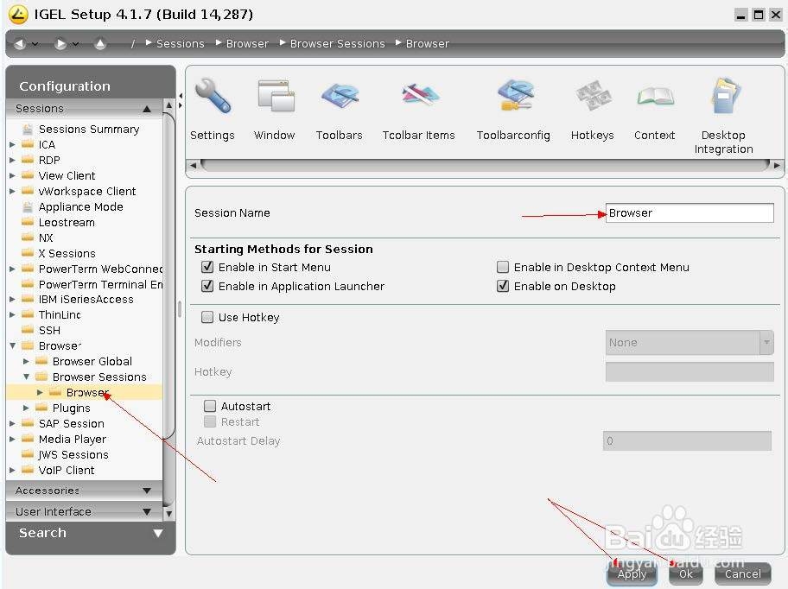788x589 pixels.
Task: Collapse the configuration side panel arrow
Action: 181,95
